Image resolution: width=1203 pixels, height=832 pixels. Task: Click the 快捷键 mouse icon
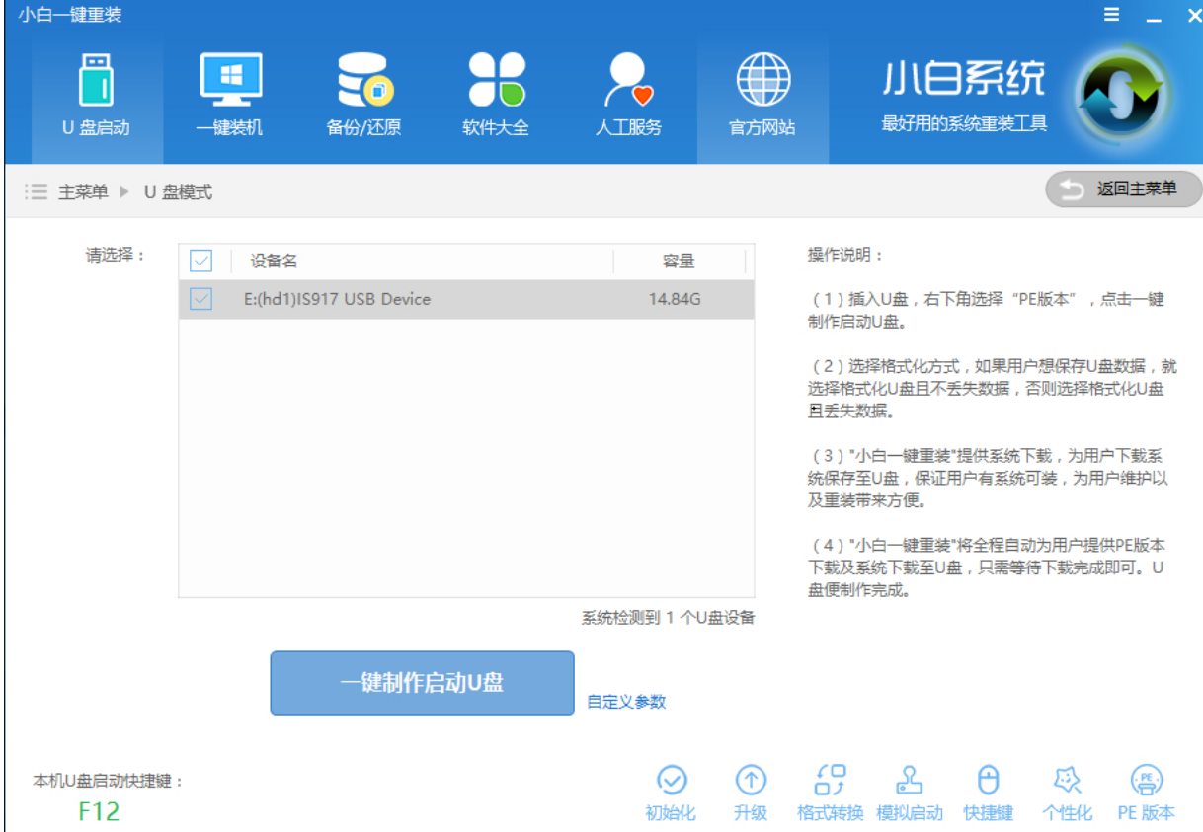(x=989, y=781)
